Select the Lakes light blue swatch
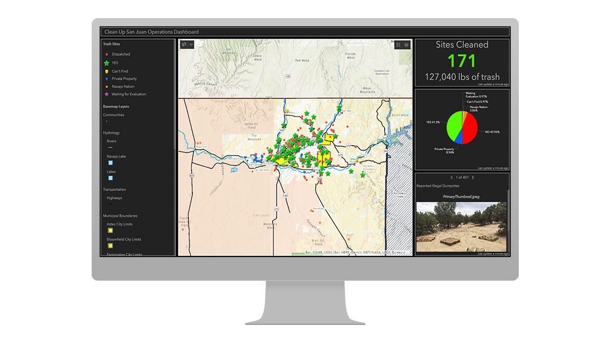 click(x=110, y=178)
